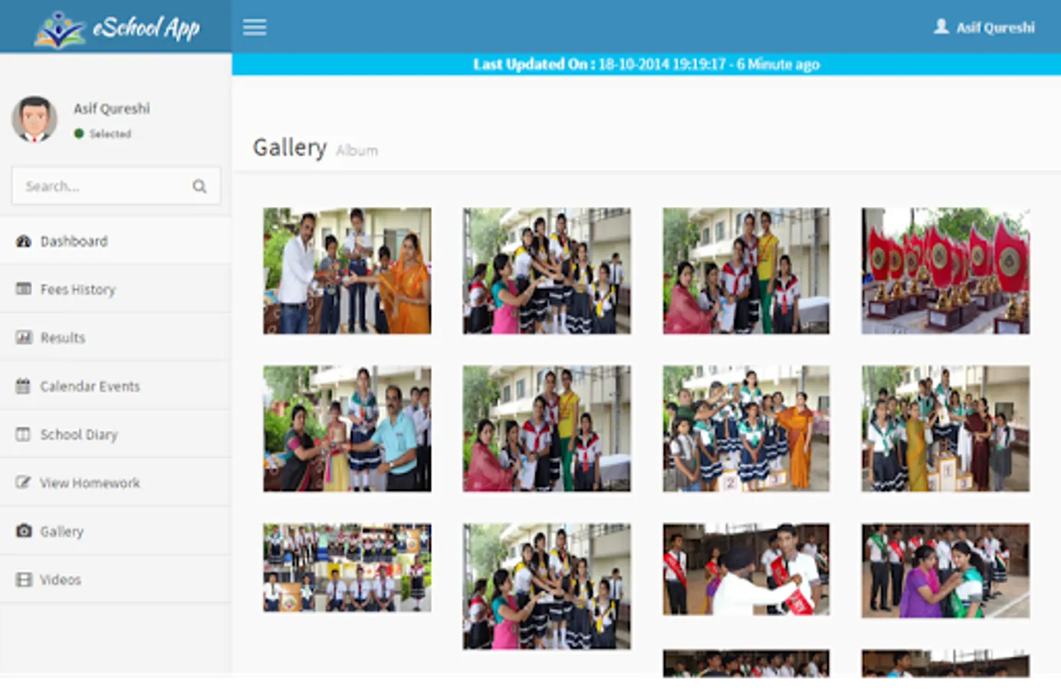Click the green Selected status indicator
The image size is (1061, 690).
click(78, 133)
